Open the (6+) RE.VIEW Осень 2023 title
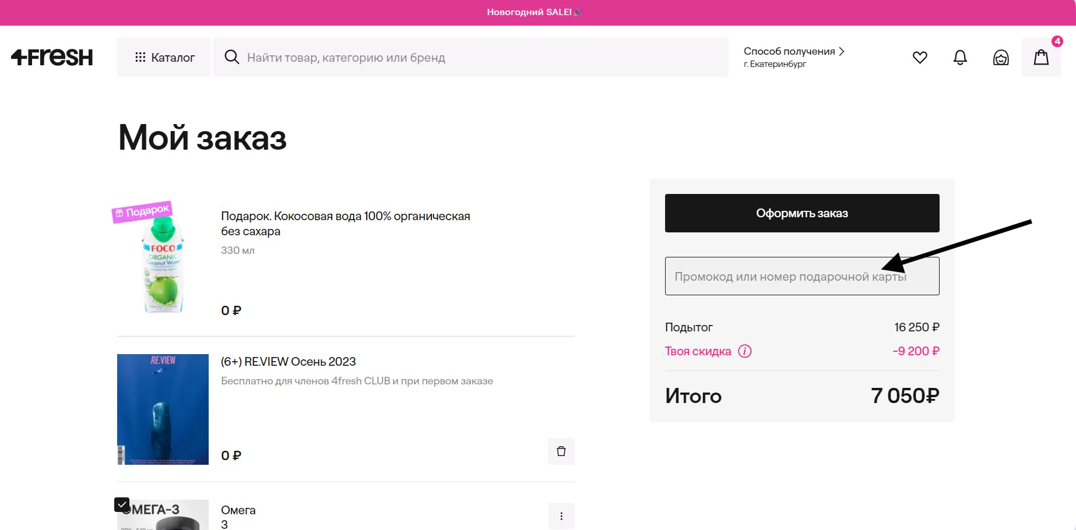 pos(289,362)
